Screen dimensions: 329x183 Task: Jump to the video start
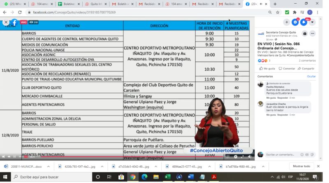tap(3, 157)
